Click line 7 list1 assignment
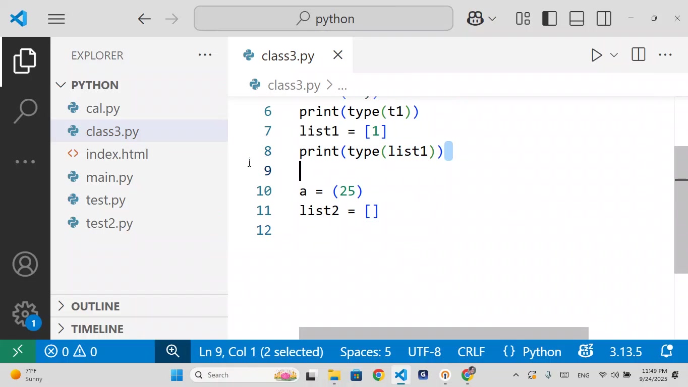Image resolution: width=688 pixels, height=387 pixels. click(343, 132)
